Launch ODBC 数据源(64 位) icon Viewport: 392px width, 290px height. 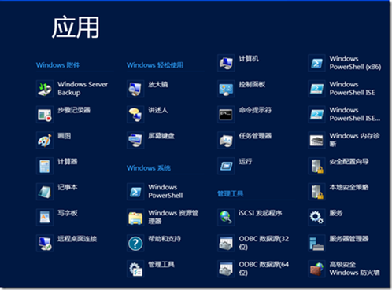point(226,269)
